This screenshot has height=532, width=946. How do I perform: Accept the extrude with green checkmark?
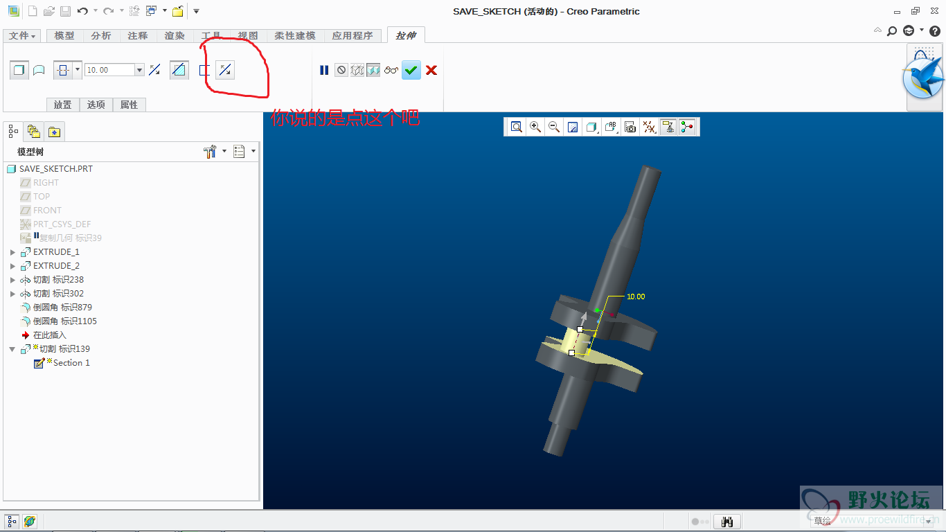tap(411, 70)
